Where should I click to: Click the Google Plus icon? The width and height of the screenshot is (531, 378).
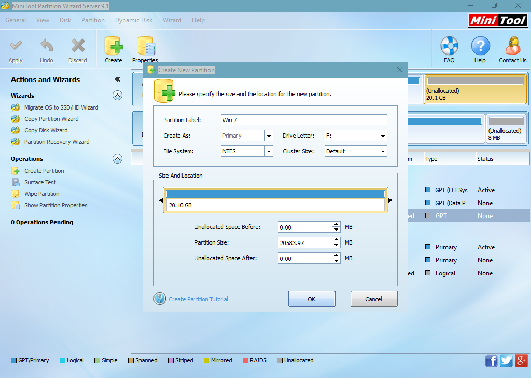point(521,361)
